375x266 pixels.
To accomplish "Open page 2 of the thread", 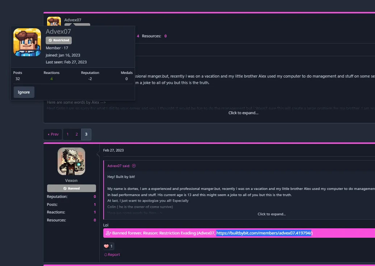I will (76, 134).
